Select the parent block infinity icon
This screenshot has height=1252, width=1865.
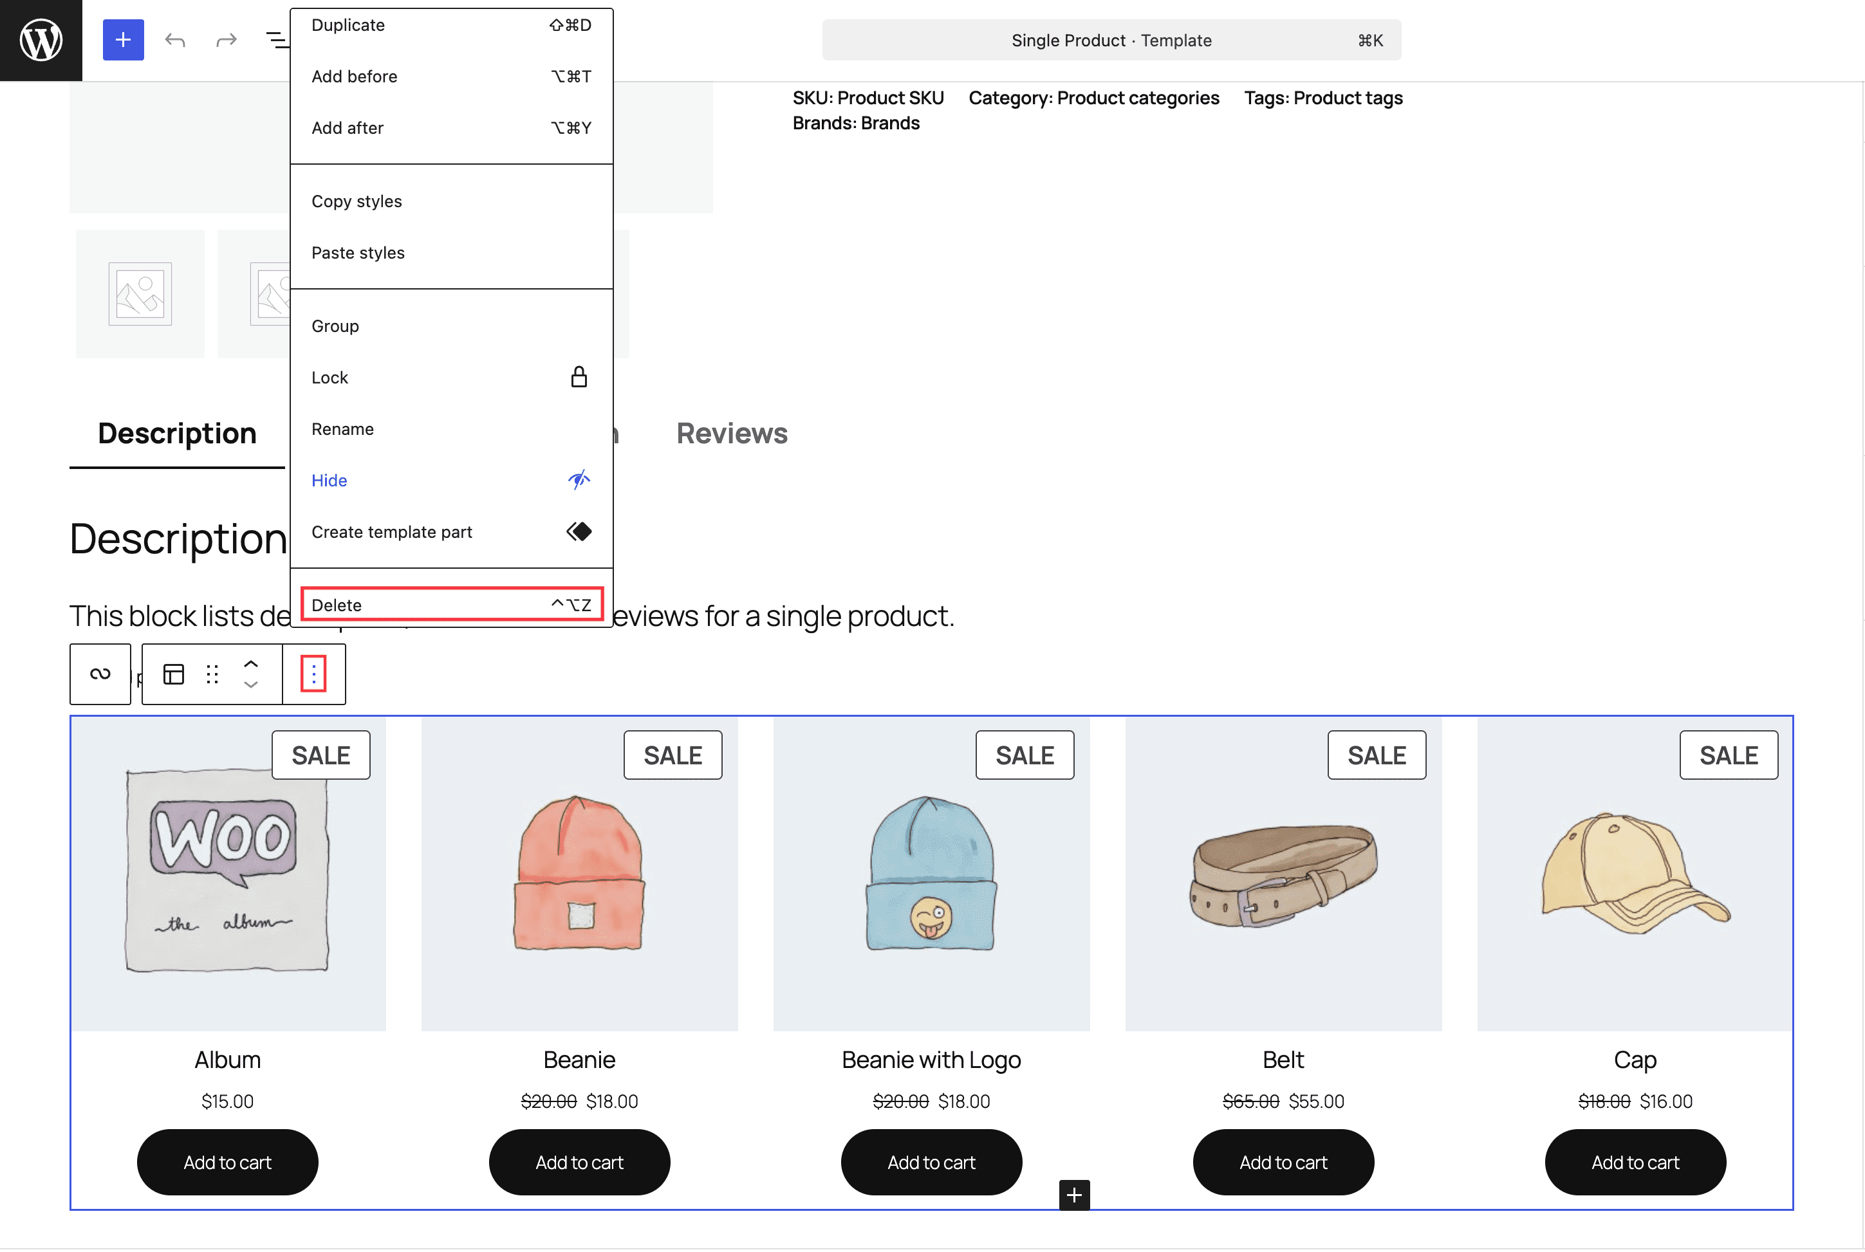(100, 675)
